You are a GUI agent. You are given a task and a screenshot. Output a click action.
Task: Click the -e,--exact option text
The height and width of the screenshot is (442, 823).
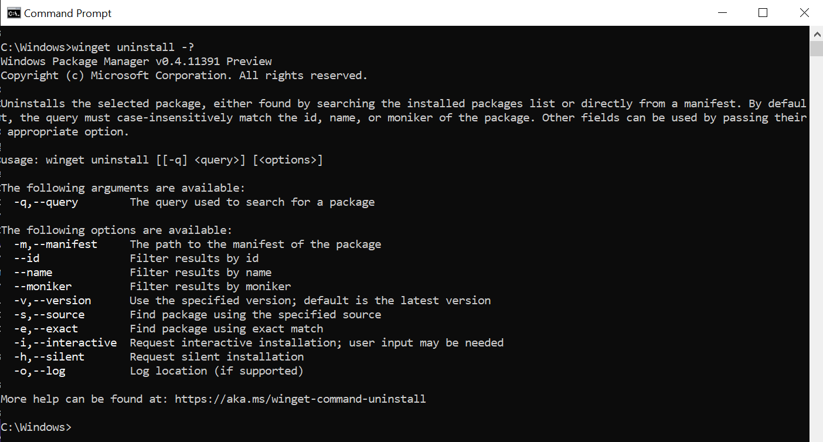[x=46, y=329]
